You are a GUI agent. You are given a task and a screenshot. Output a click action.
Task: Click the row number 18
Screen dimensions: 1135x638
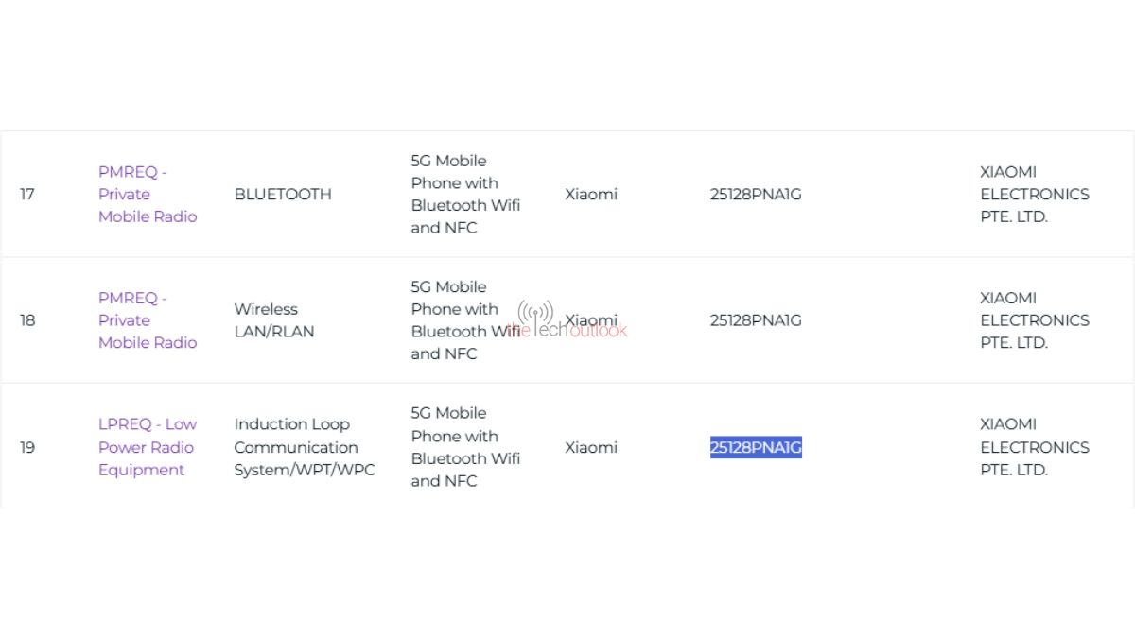point(26,320)
